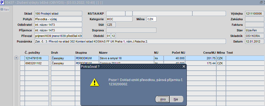Click the 'Č. položky' column header
Screen dimensions: 265x106
(x=32, y=53)
